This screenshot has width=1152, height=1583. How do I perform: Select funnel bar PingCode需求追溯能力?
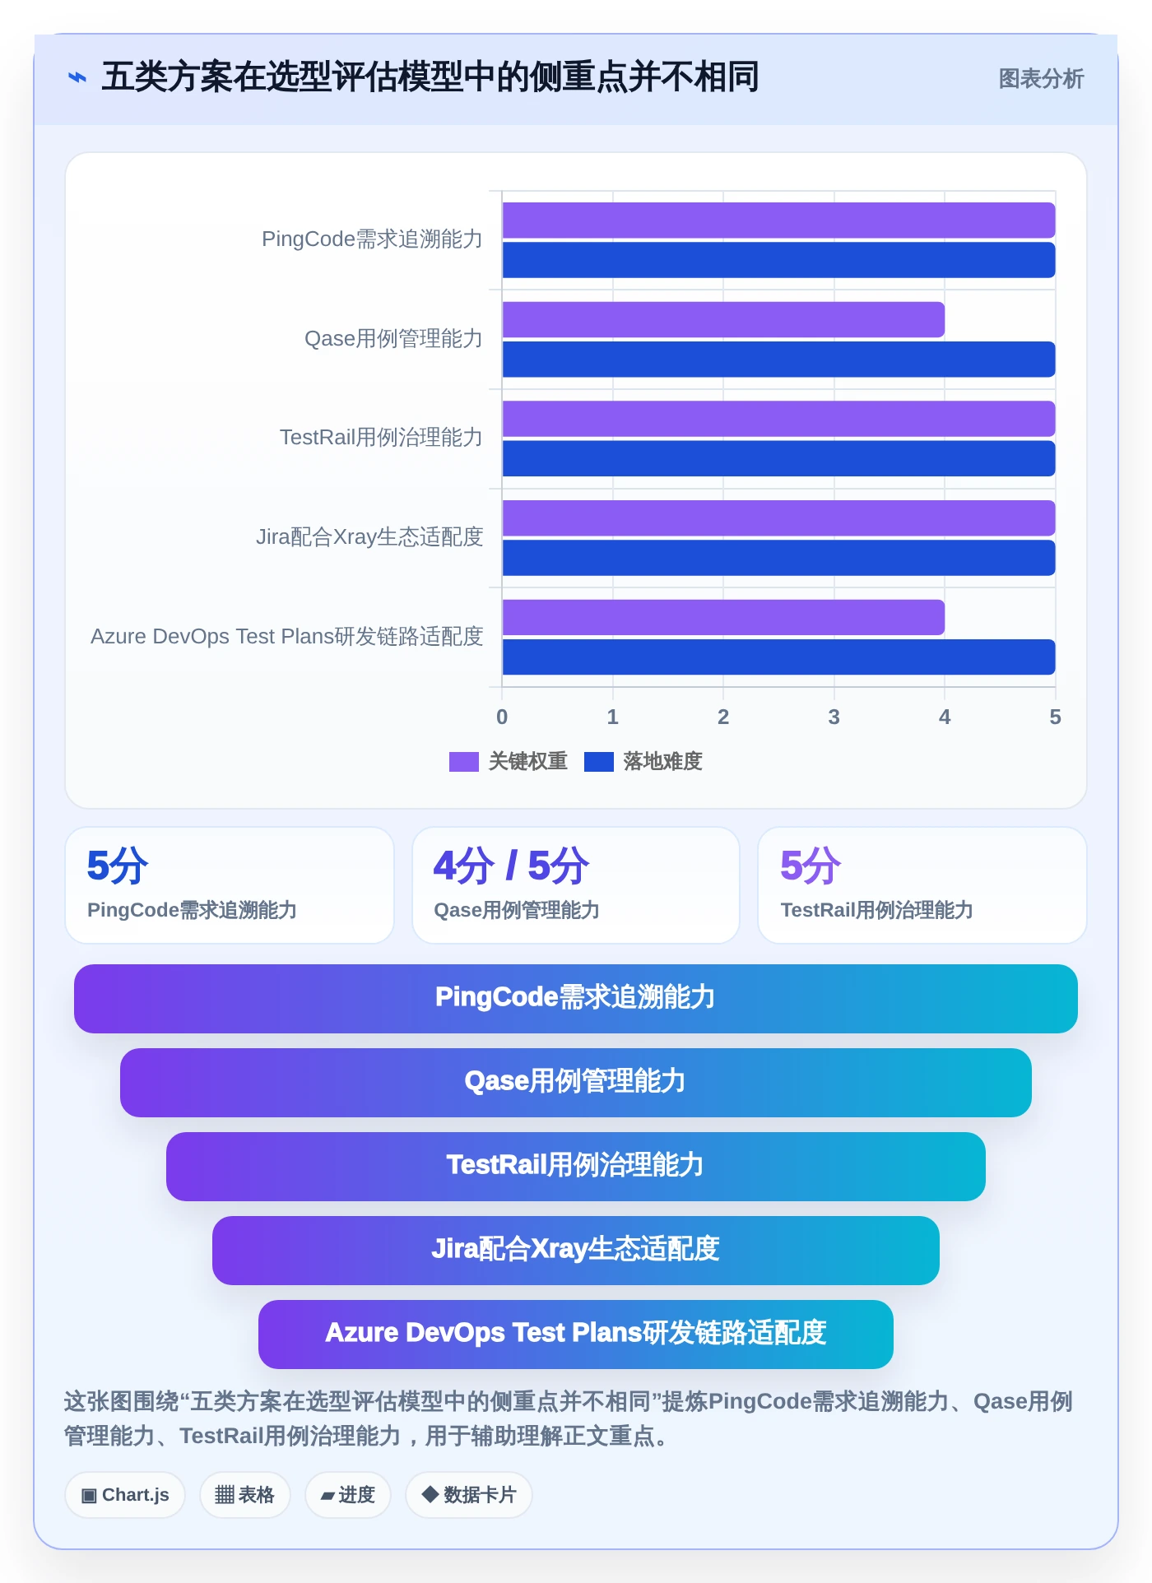tap(576, 999)
